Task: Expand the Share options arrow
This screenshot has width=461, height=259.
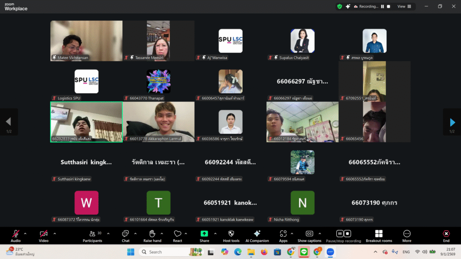Action: tap(215, 233)
